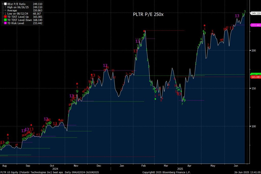Viewport: 261px width, 174px height.
Task: Click the Apr label on the time axis
Action: pos(189,166)
